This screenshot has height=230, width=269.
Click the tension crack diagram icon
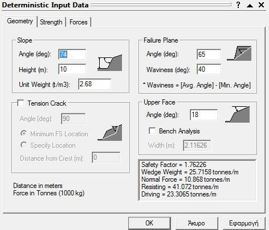pos(110,132)
